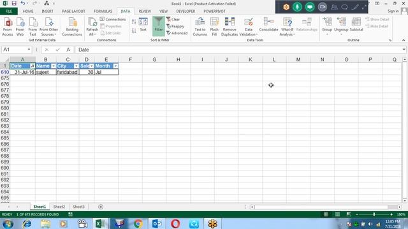Open Outlook from taskbar
This screenshot has width=408, height=229.
157,223
